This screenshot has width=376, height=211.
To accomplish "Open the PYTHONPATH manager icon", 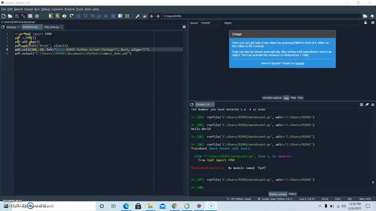I will coord(145,16).
